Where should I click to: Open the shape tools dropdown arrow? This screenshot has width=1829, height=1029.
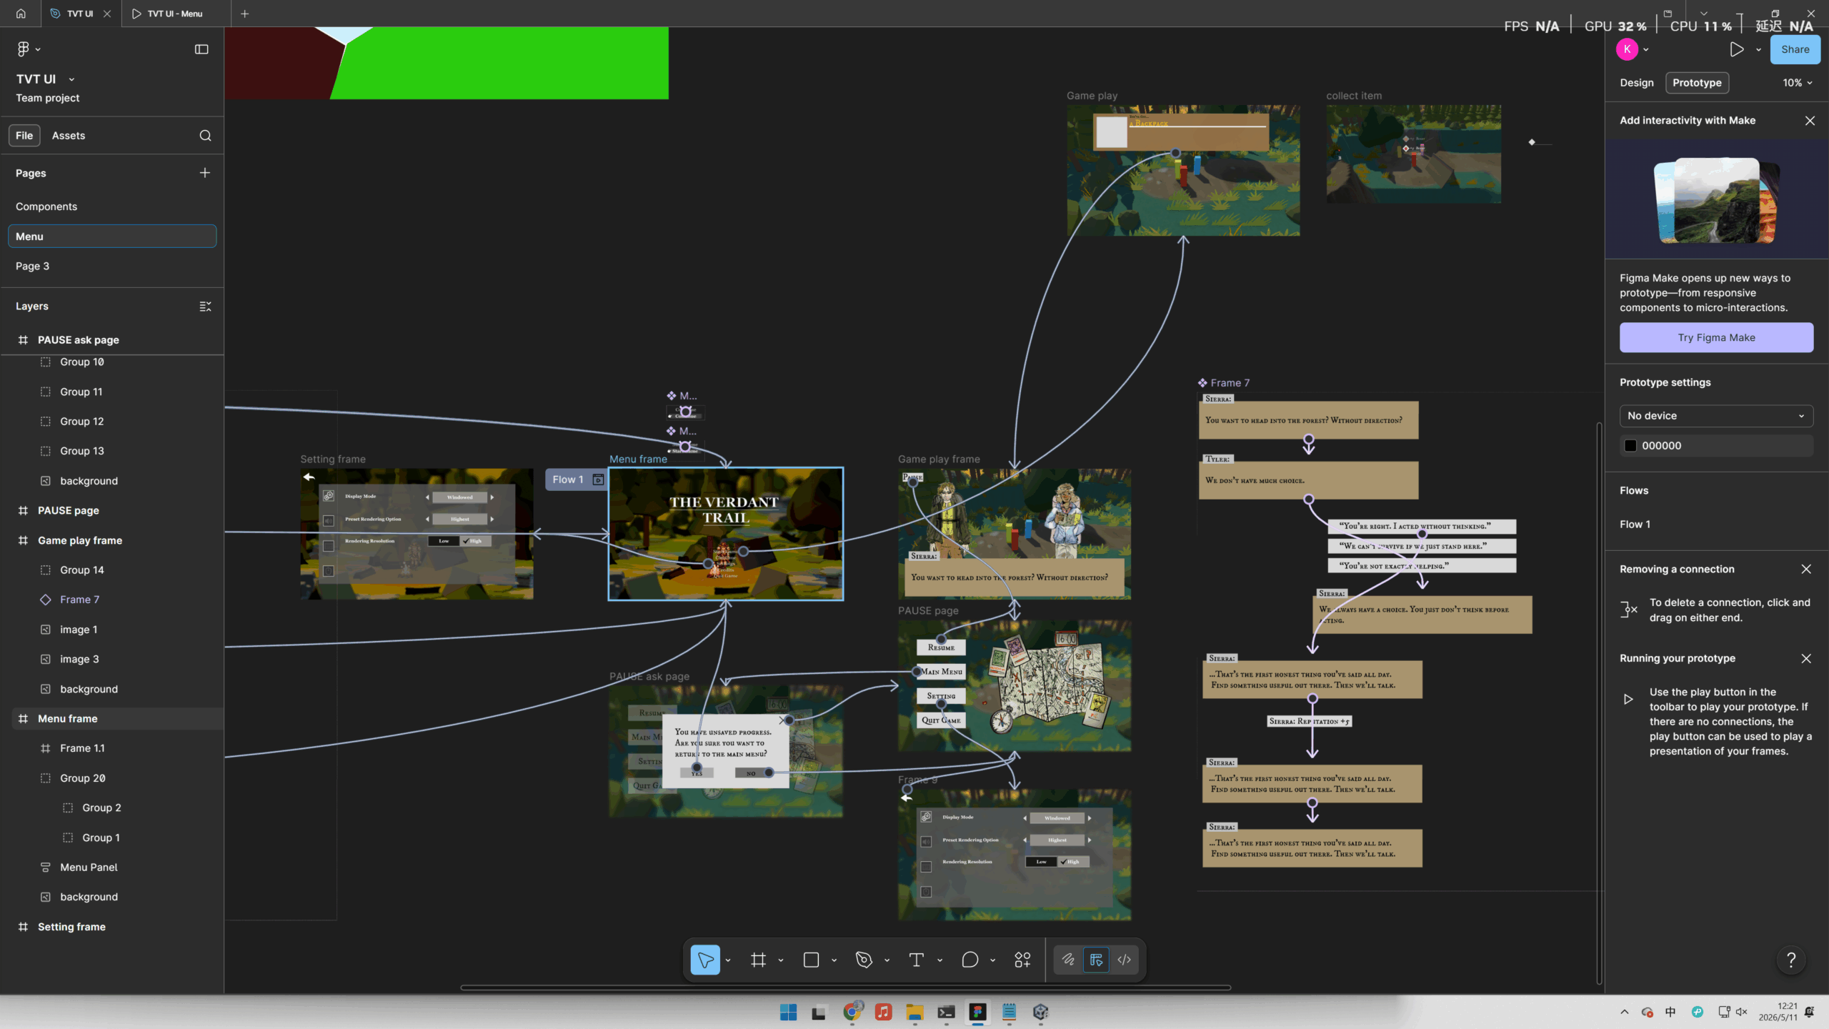(834, 960)
